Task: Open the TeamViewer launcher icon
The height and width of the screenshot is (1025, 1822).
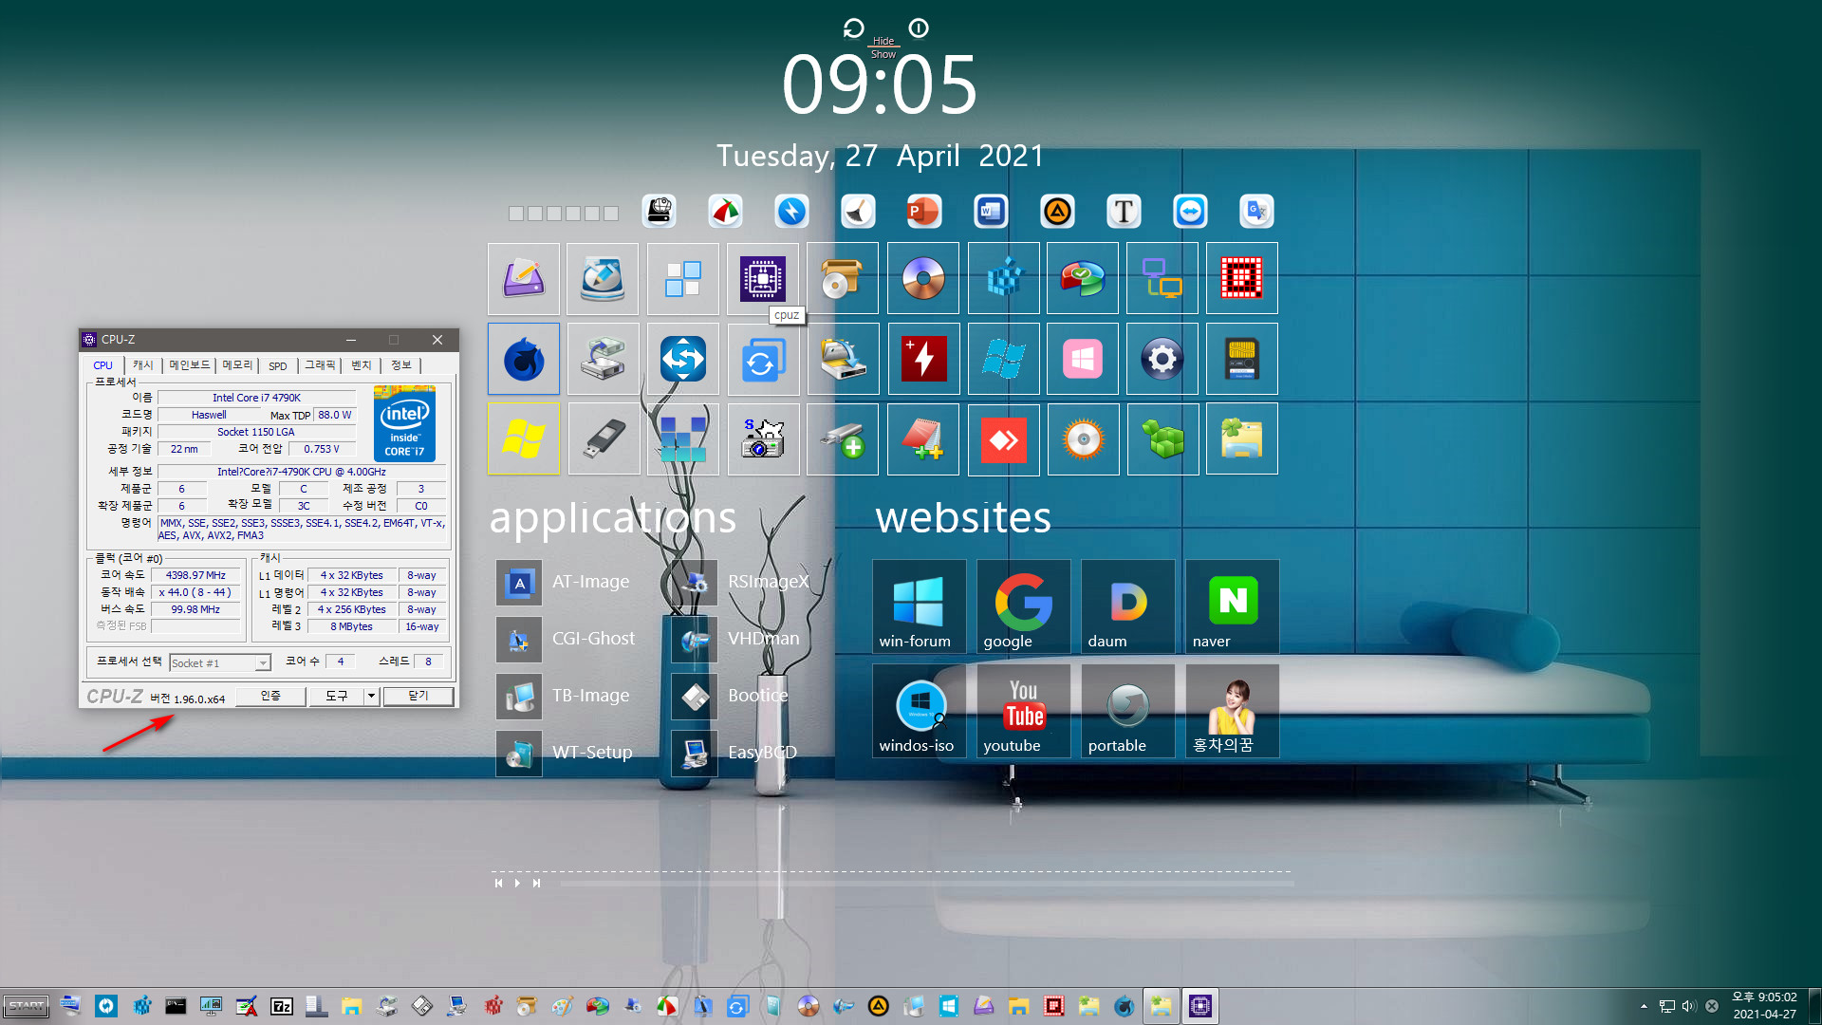Action: (1190, 211)
